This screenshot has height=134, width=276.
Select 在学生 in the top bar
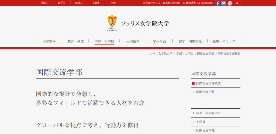pos(62,3)
